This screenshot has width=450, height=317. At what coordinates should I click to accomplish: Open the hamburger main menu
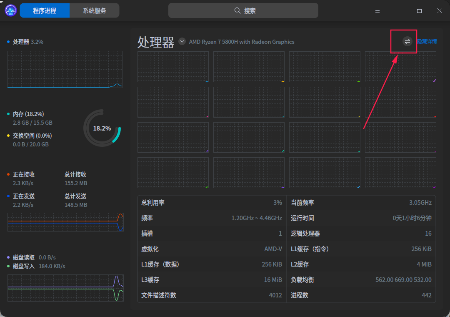click(x=377, y=11)
